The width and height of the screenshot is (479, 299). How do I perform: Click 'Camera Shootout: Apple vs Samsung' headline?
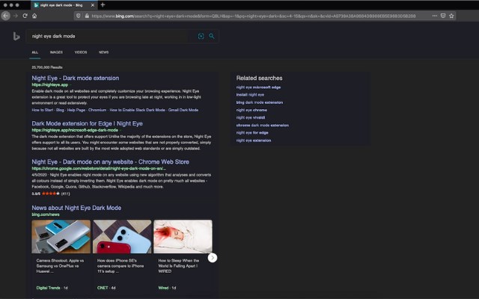[x=60, y=266]
